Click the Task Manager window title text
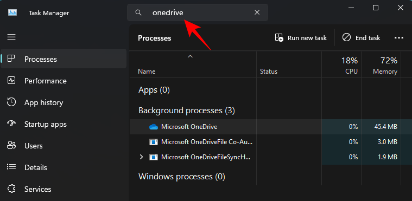Viewport: 412px width, 201px height. coord(49,13)
